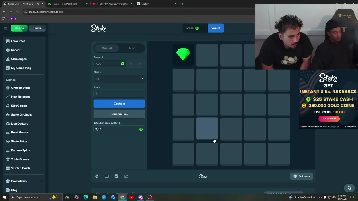Image resolution: width=358 pixels, height=201 pixels.
Task: Open the Mines count dropdown
Action: click(119, 79)
